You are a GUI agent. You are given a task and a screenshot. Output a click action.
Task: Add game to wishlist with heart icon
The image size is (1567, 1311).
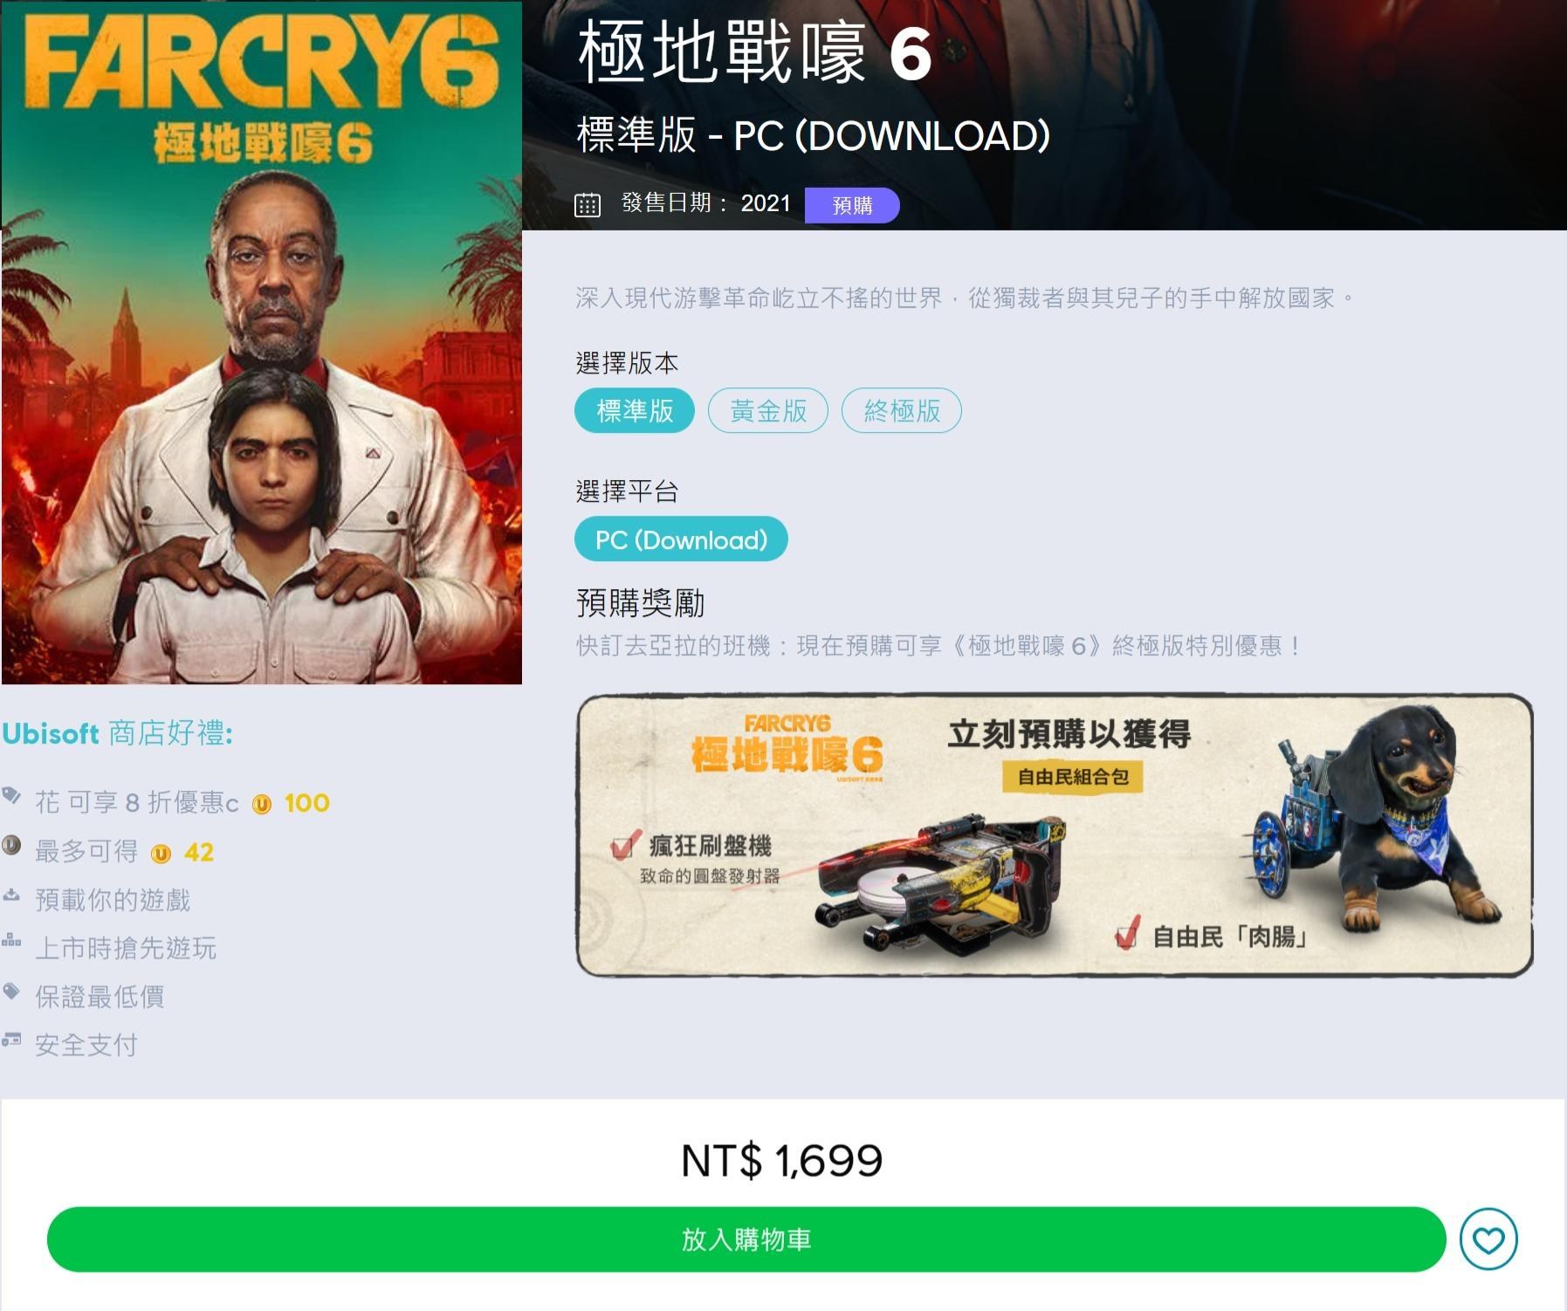1488,1239
